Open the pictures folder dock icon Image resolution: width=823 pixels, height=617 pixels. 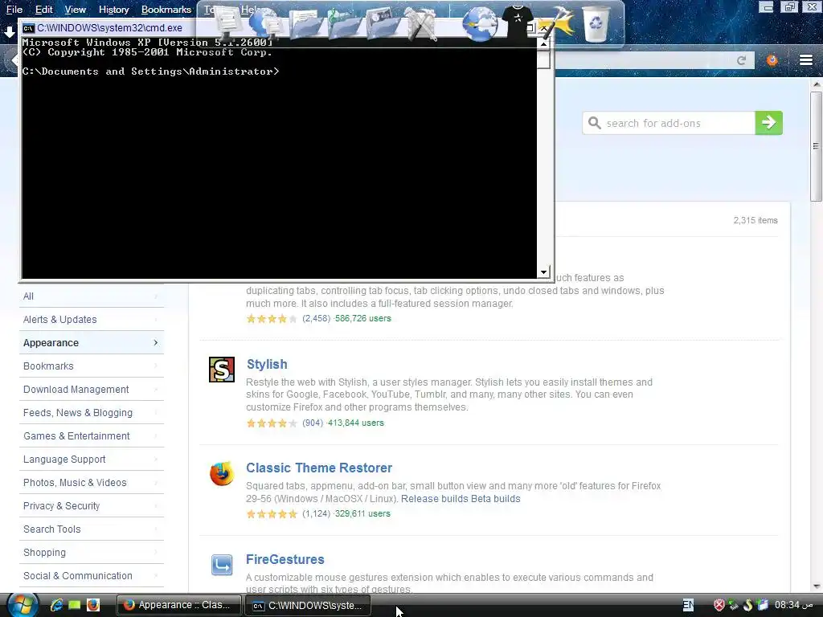[x=383, y=23]
